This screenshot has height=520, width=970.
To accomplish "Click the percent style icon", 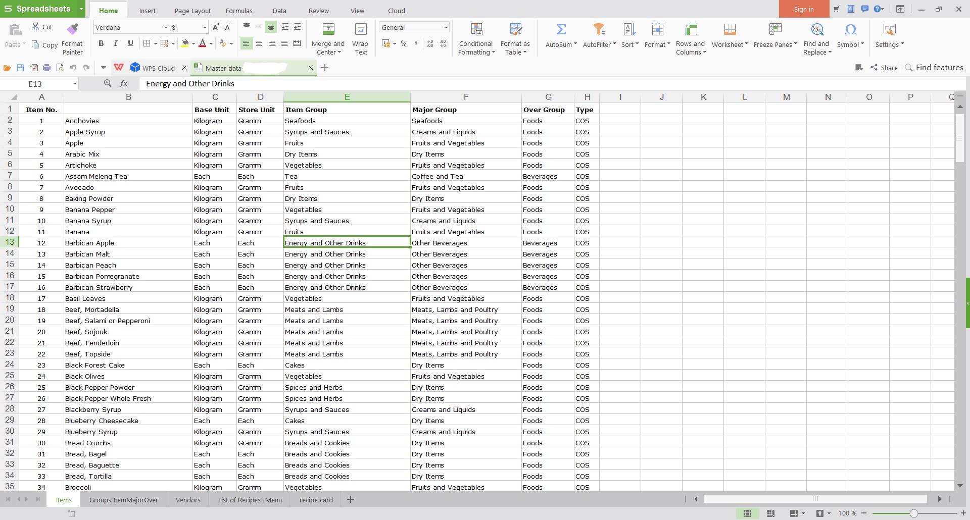I will click(x=404, y=44).
